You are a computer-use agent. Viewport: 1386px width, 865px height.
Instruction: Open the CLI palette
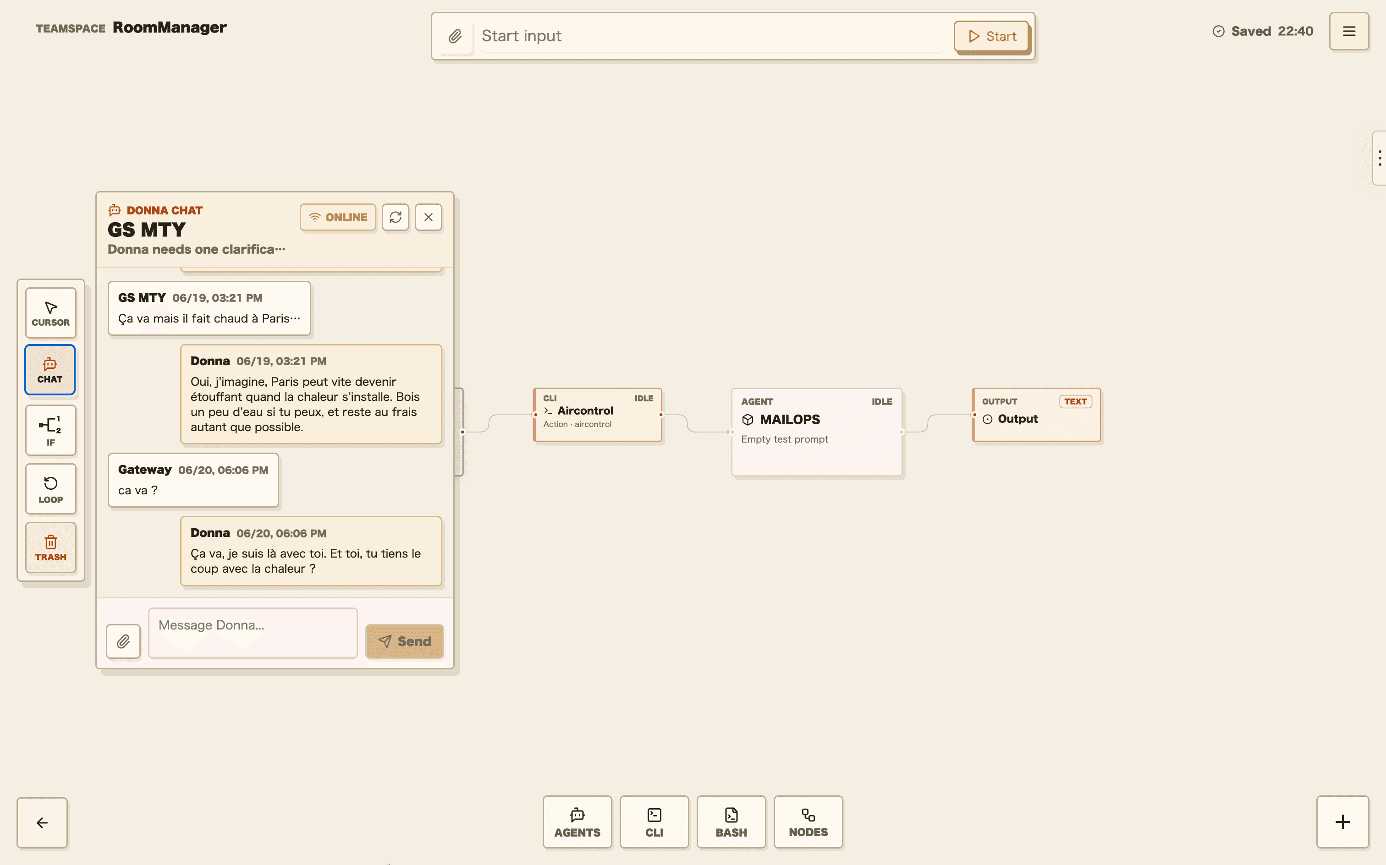click(654, 822)
